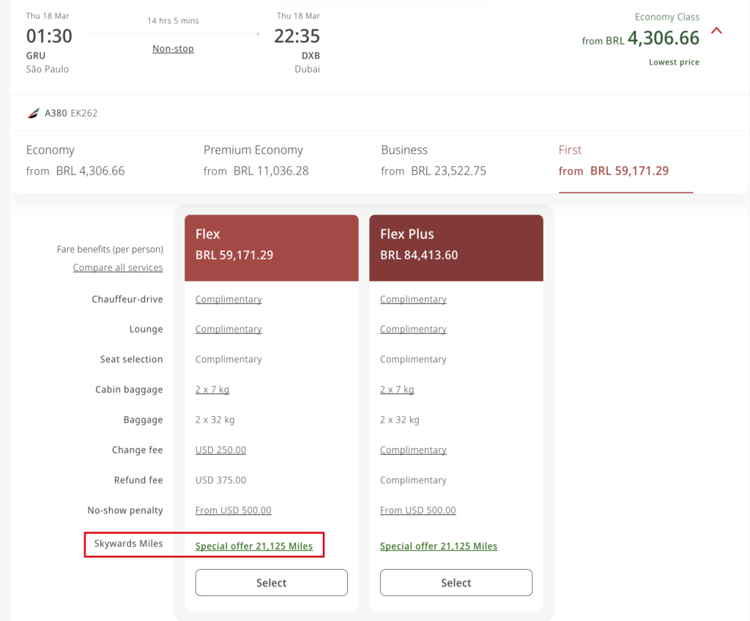This screenshot has height=621, width=750.
Task: Open Flex change fee USD 250.00 link
Action: (220, 450)
